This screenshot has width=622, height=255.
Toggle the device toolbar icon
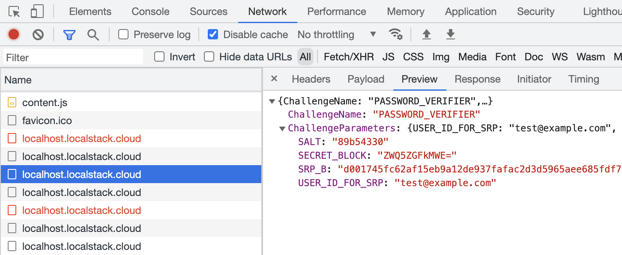click(x=36, y=12)
